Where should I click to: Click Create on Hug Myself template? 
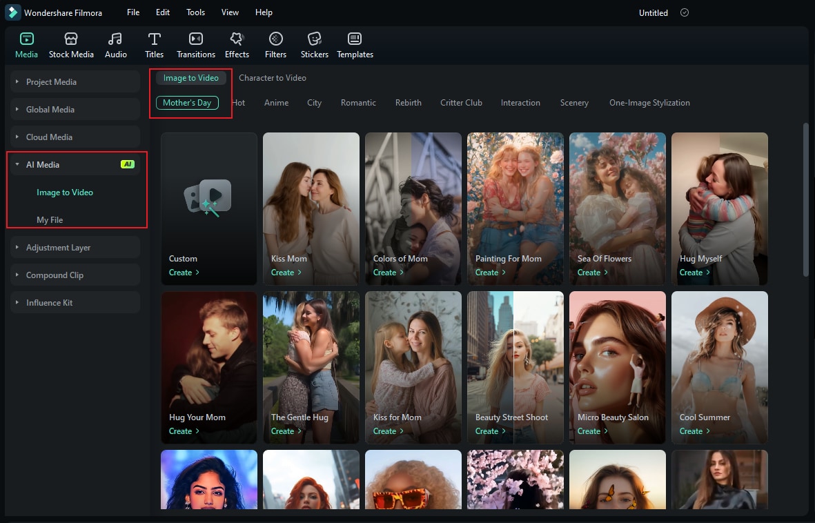(x=694, y=273)
